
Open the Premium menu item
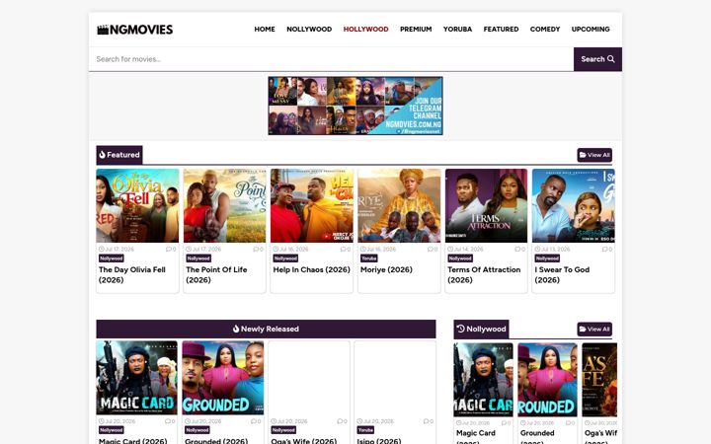(416, 29)
